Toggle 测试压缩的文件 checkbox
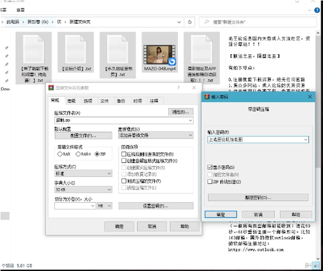 coord(124,181)
